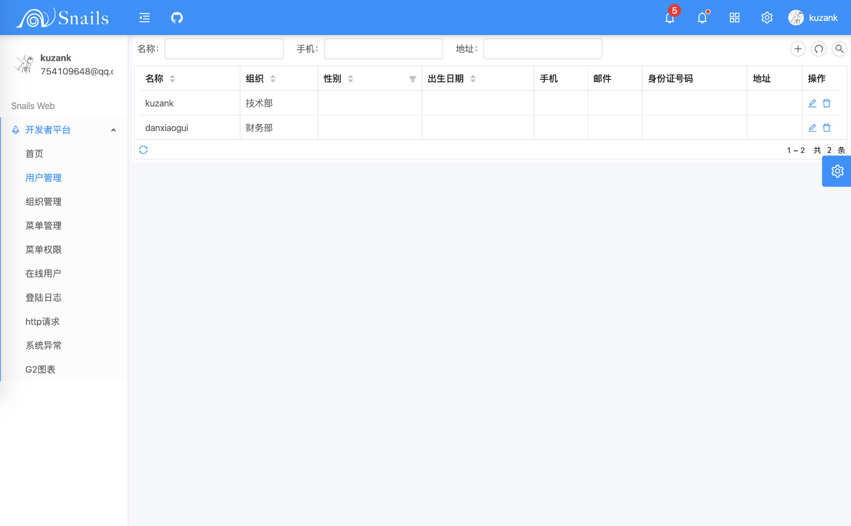Click the sidebar profile avatar image
Screen dimensions: 851x526
pyautogui.click(x=24, y=64)
